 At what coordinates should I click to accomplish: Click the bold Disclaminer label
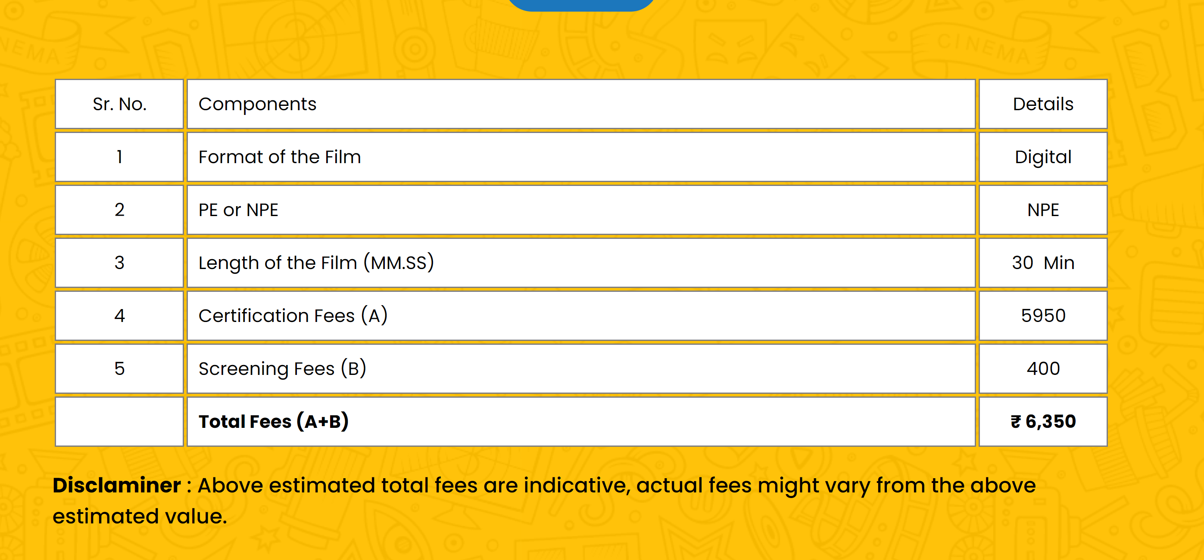(116, 485)
